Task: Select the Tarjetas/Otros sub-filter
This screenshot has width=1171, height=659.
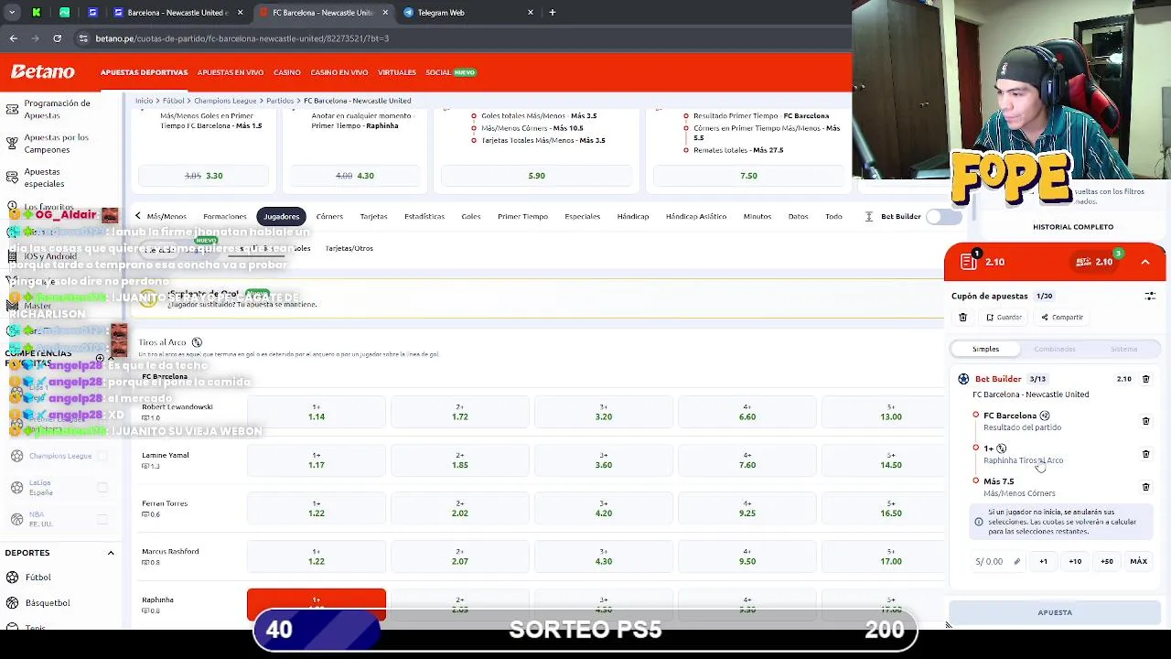Action: 349,248
